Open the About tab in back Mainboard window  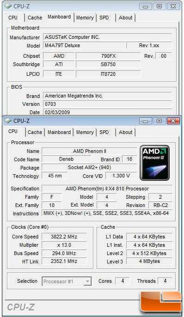126,18
